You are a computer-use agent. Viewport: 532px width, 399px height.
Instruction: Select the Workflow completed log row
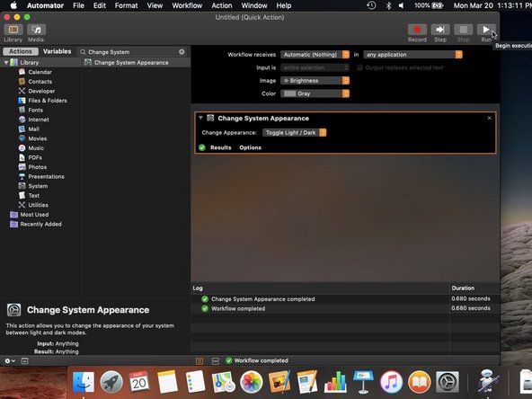click(345, 308)
